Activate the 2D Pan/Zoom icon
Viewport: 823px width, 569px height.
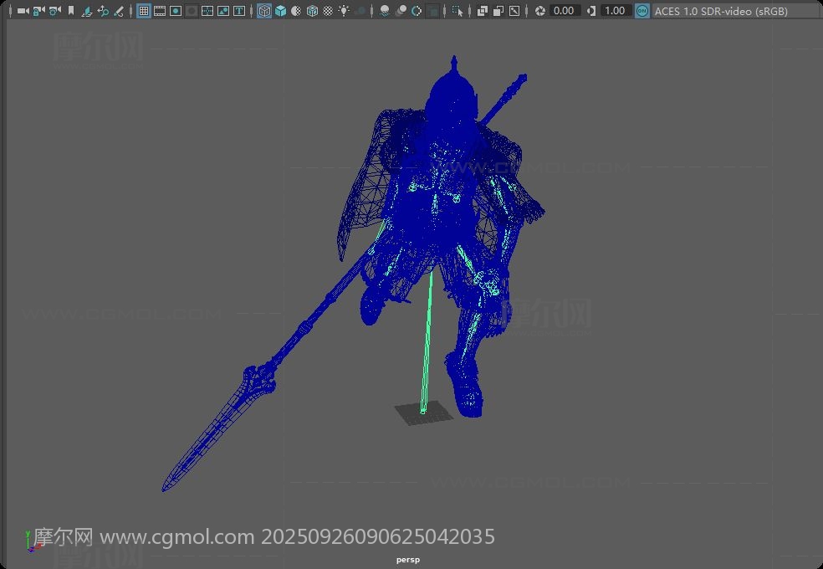click(x=103, y=11)
